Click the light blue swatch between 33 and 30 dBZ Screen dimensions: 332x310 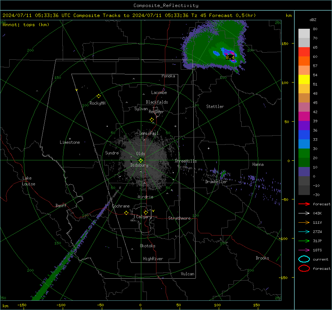[304, 144]
